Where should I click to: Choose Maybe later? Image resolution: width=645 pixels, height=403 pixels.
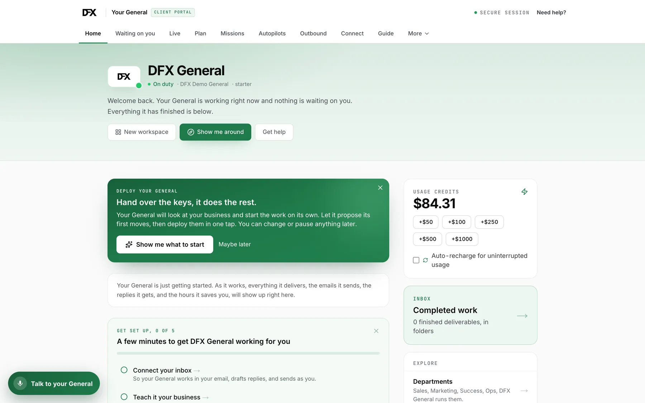tap(235, 244)
